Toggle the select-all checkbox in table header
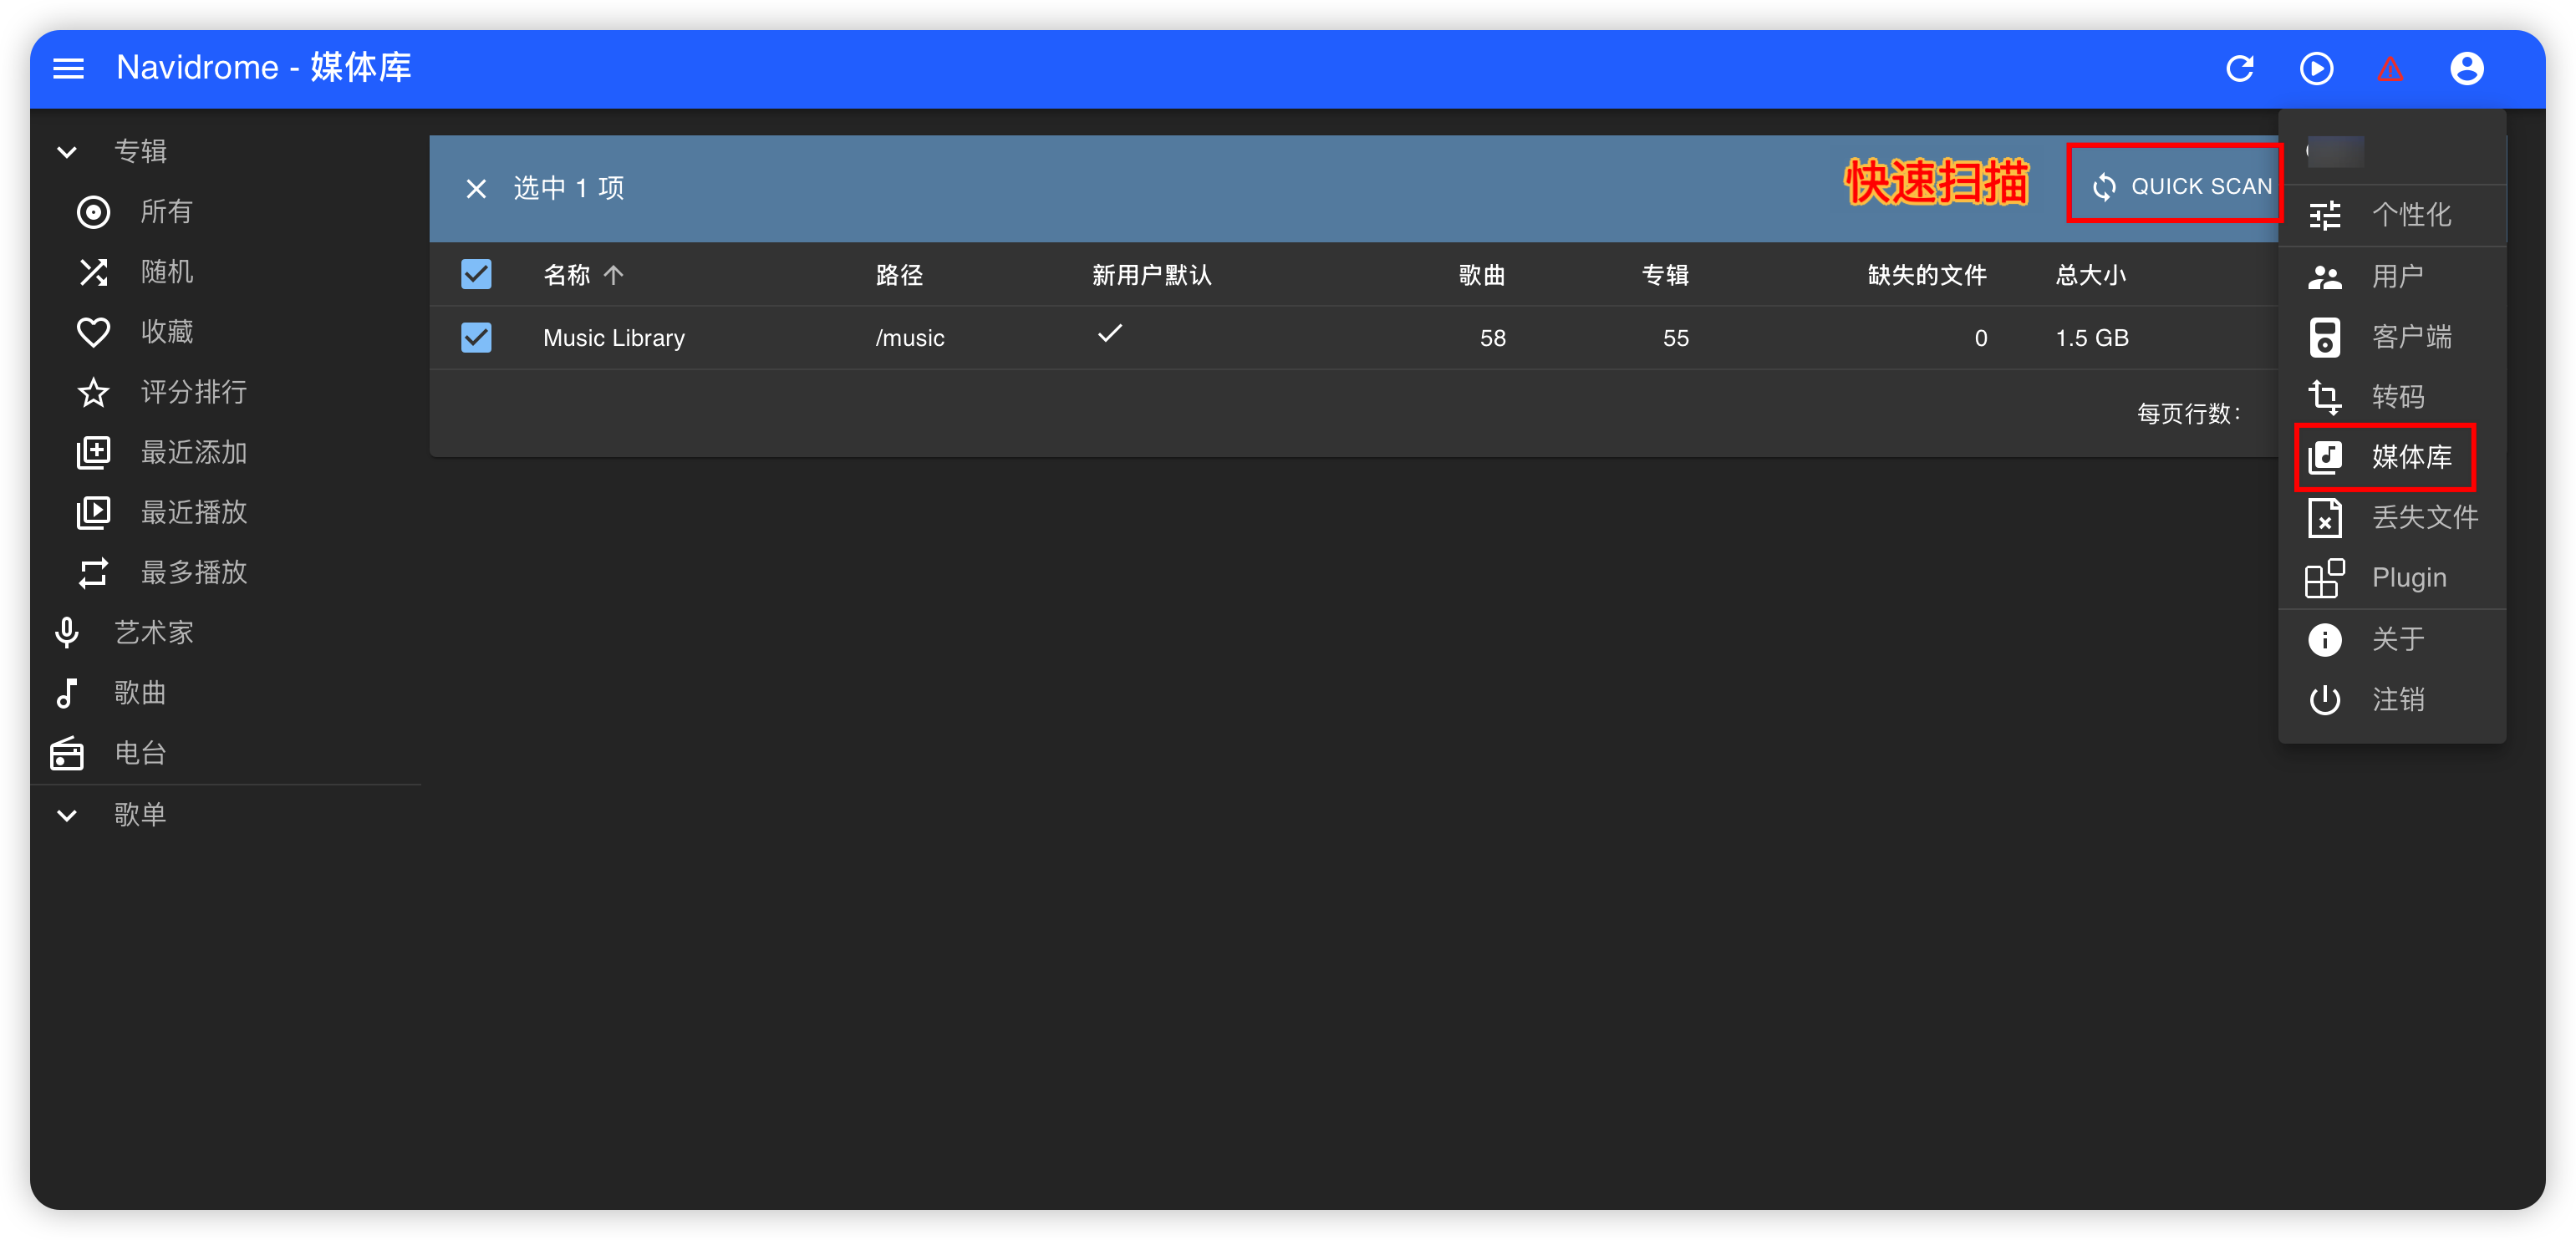This screenshot has width=2576, height=1240. coord(476,274)
